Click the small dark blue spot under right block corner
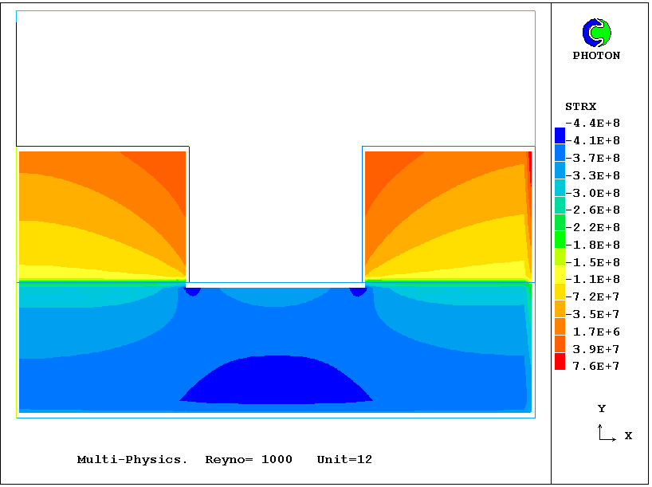652x487 pixels. [x=358, y=291]
